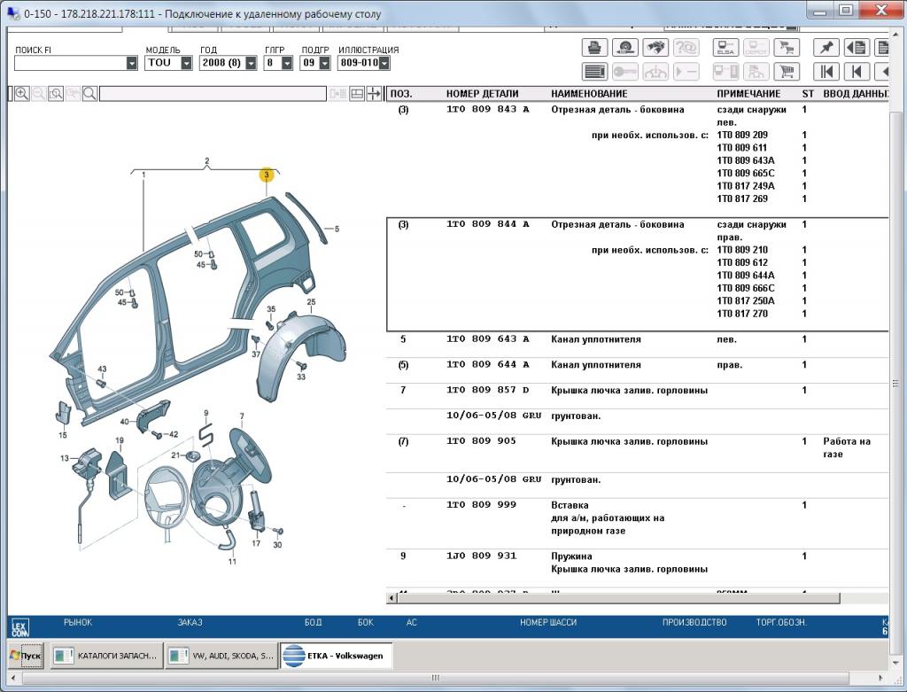The height and width of the screenshot is (692, 907).
Task: Click the greyed-out computer-server transfer icon
Action: (725, 71)
